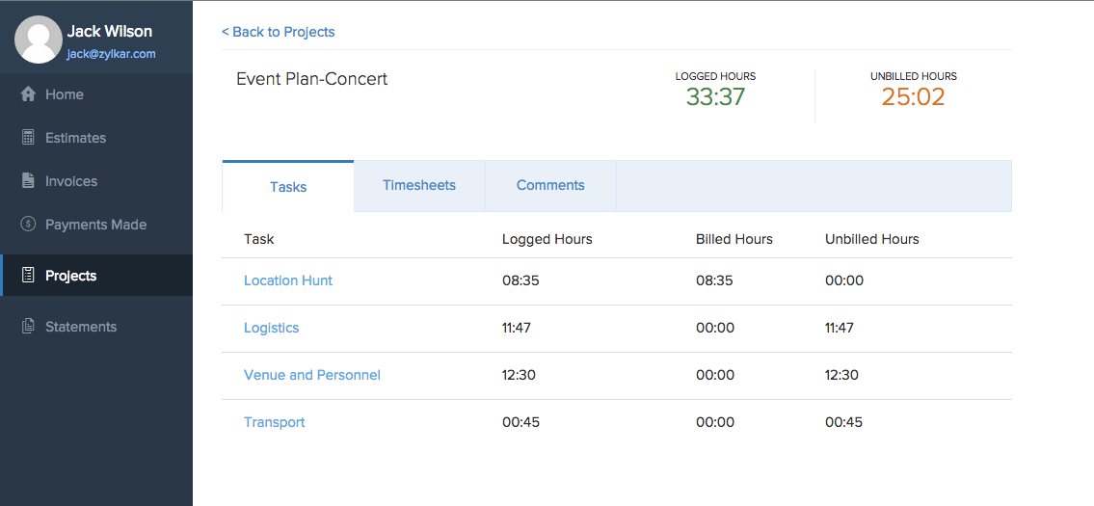Go back to Projects list
Image resolution: width=1094 pixels, height=506 pixels.
279,32
